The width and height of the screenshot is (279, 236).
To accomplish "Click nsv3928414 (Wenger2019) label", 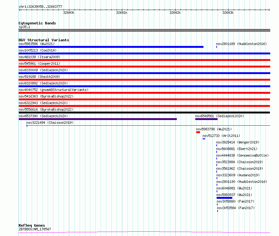I will point(238,142).
